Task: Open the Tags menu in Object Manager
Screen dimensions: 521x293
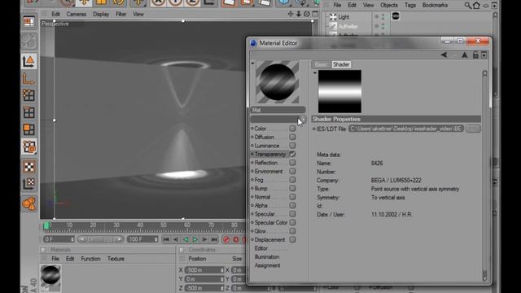Action: coord(410,6)
